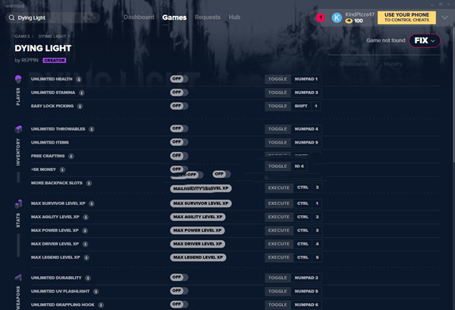Click the info icon next to Unlimited Health
This screenshot has width=455, height=310.
pyautogui.click(x=79, y=79)
